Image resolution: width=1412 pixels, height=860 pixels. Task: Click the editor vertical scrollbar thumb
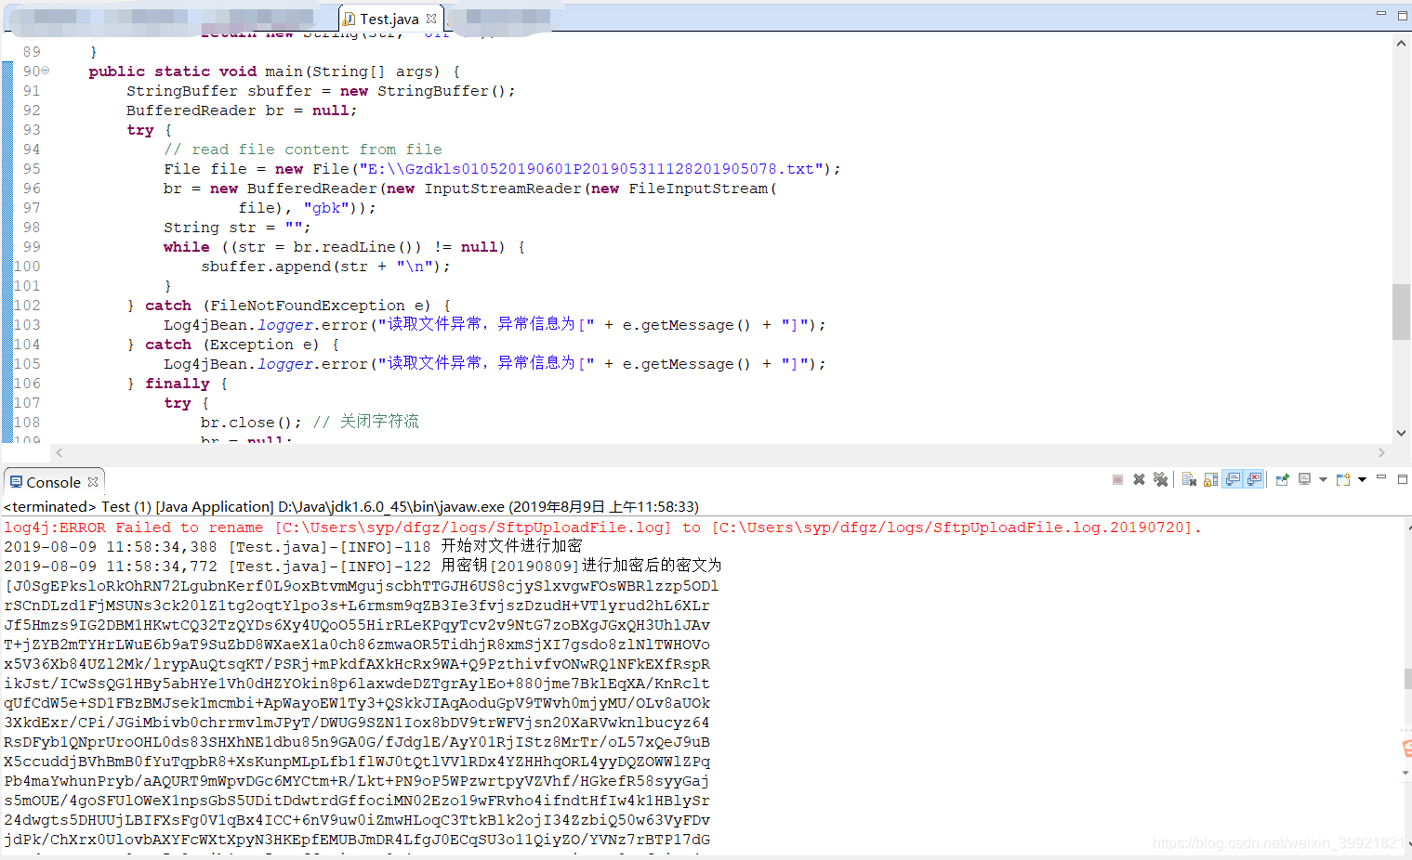(x=1401, y=312)
